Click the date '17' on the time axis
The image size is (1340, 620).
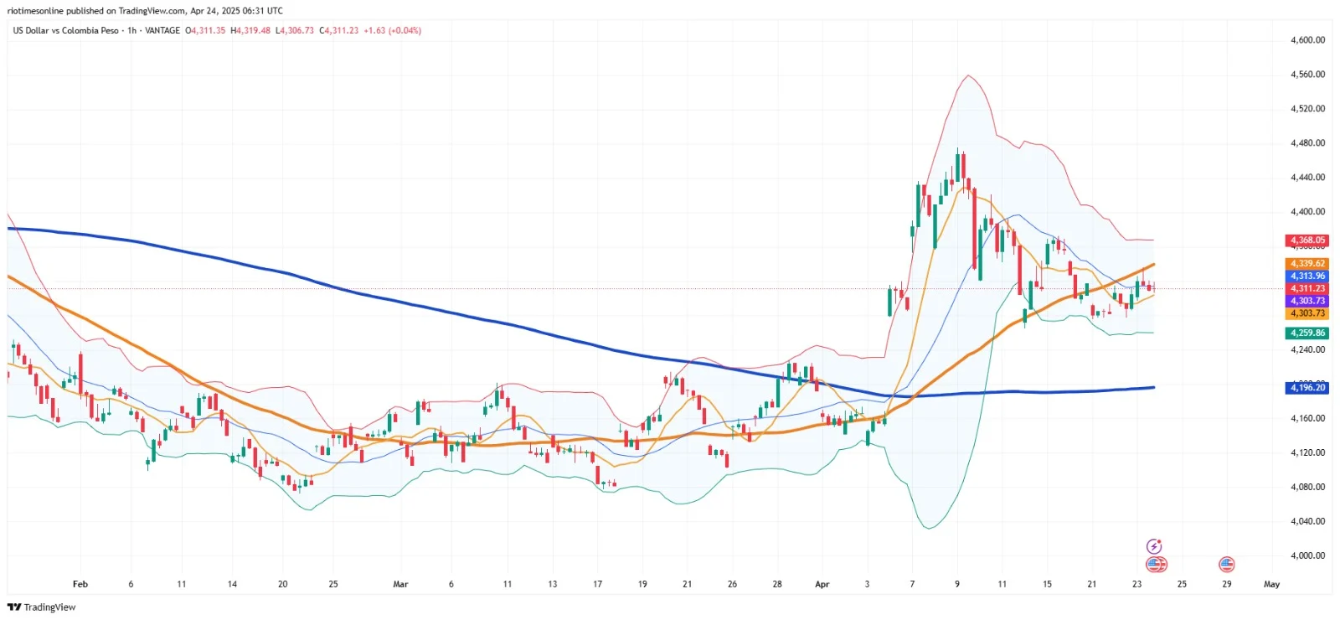597,584
